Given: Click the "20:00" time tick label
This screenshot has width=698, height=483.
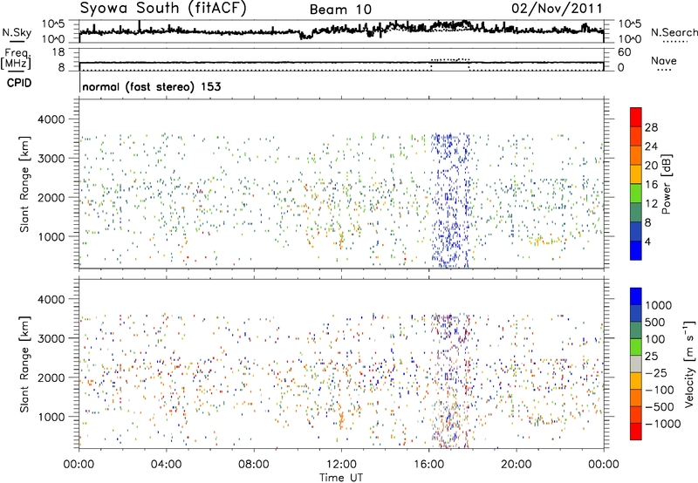Looking at the screenshot, I should [516, 465].
